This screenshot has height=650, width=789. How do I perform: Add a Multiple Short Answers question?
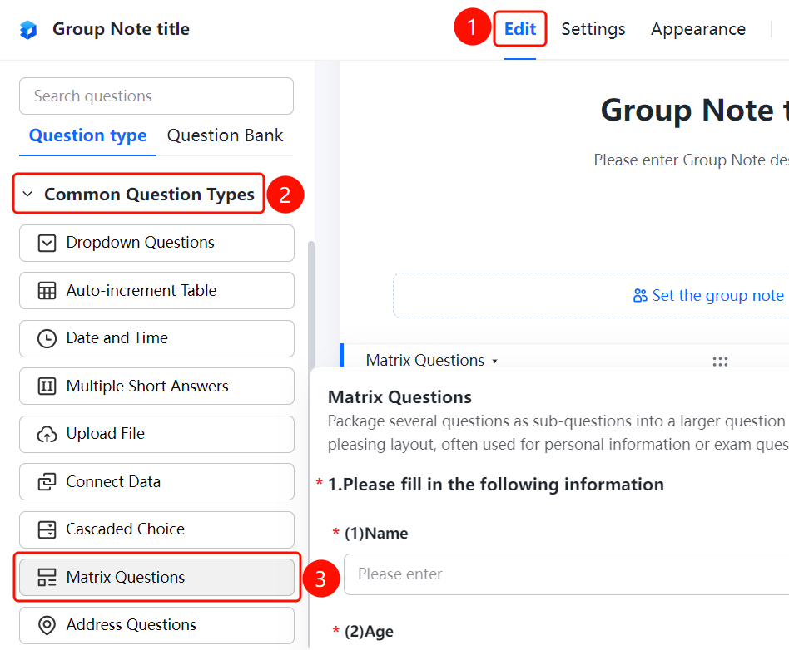(156, 386)
